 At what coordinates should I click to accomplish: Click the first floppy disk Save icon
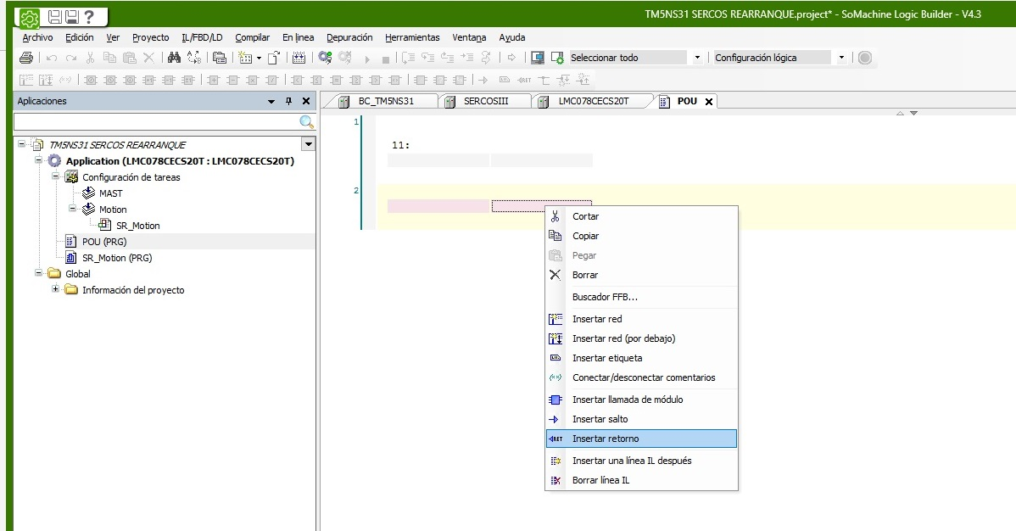point(55,18)
